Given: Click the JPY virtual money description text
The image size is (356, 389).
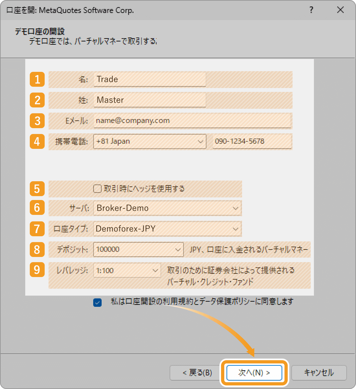Looking at the screenshot, I should (x=249, y=250).
